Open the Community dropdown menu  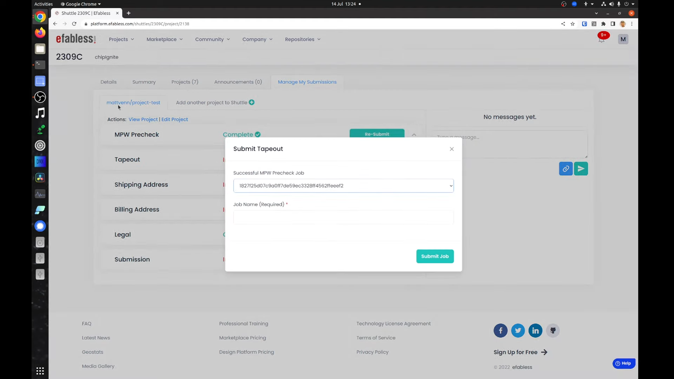pyautogui.click(x=212, y=39)
